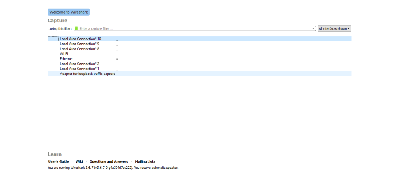Open the Wiki link

(x=79, y=161)
